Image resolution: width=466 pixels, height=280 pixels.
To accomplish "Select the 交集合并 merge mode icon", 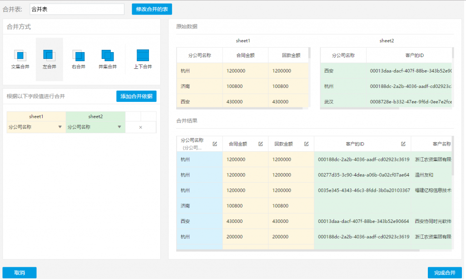I will coord(20,55).
